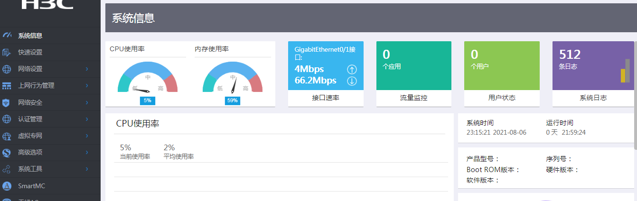Click the 上网行为管理 sidebar icon
The width and height of the screenshot is (637, 201).
pyautogui.click(x=7, y=86)
